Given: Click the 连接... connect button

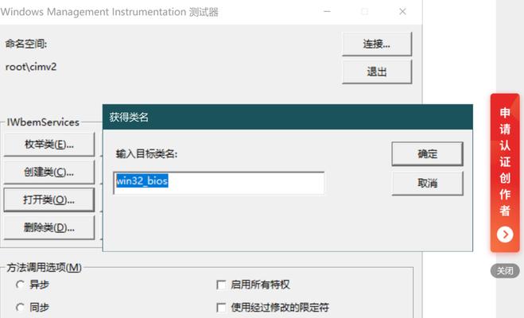Looking at the screenshot, I should click(x=377, y=44).
